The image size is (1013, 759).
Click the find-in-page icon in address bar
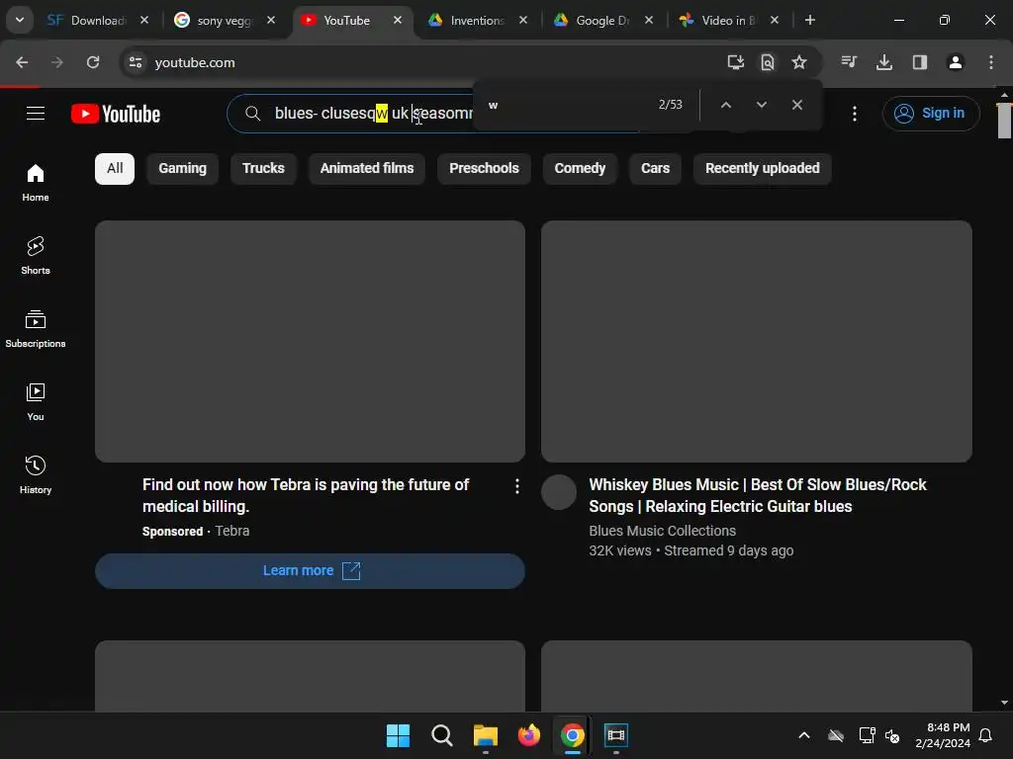(768, 62)
